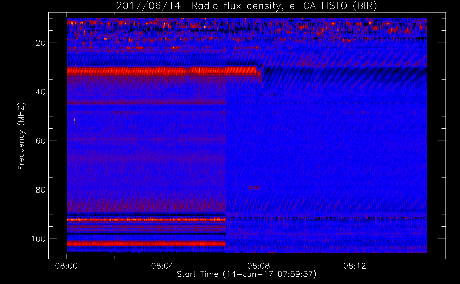This screenshot has width=460, height=284.
Task: Click the "100" frequency tick label
Action: click(38, 239)
